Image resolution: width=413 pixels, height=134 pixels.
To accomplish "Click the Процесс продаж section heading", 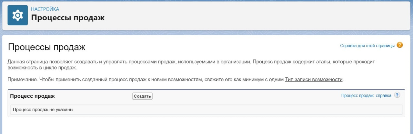I will tap(33, 96).
